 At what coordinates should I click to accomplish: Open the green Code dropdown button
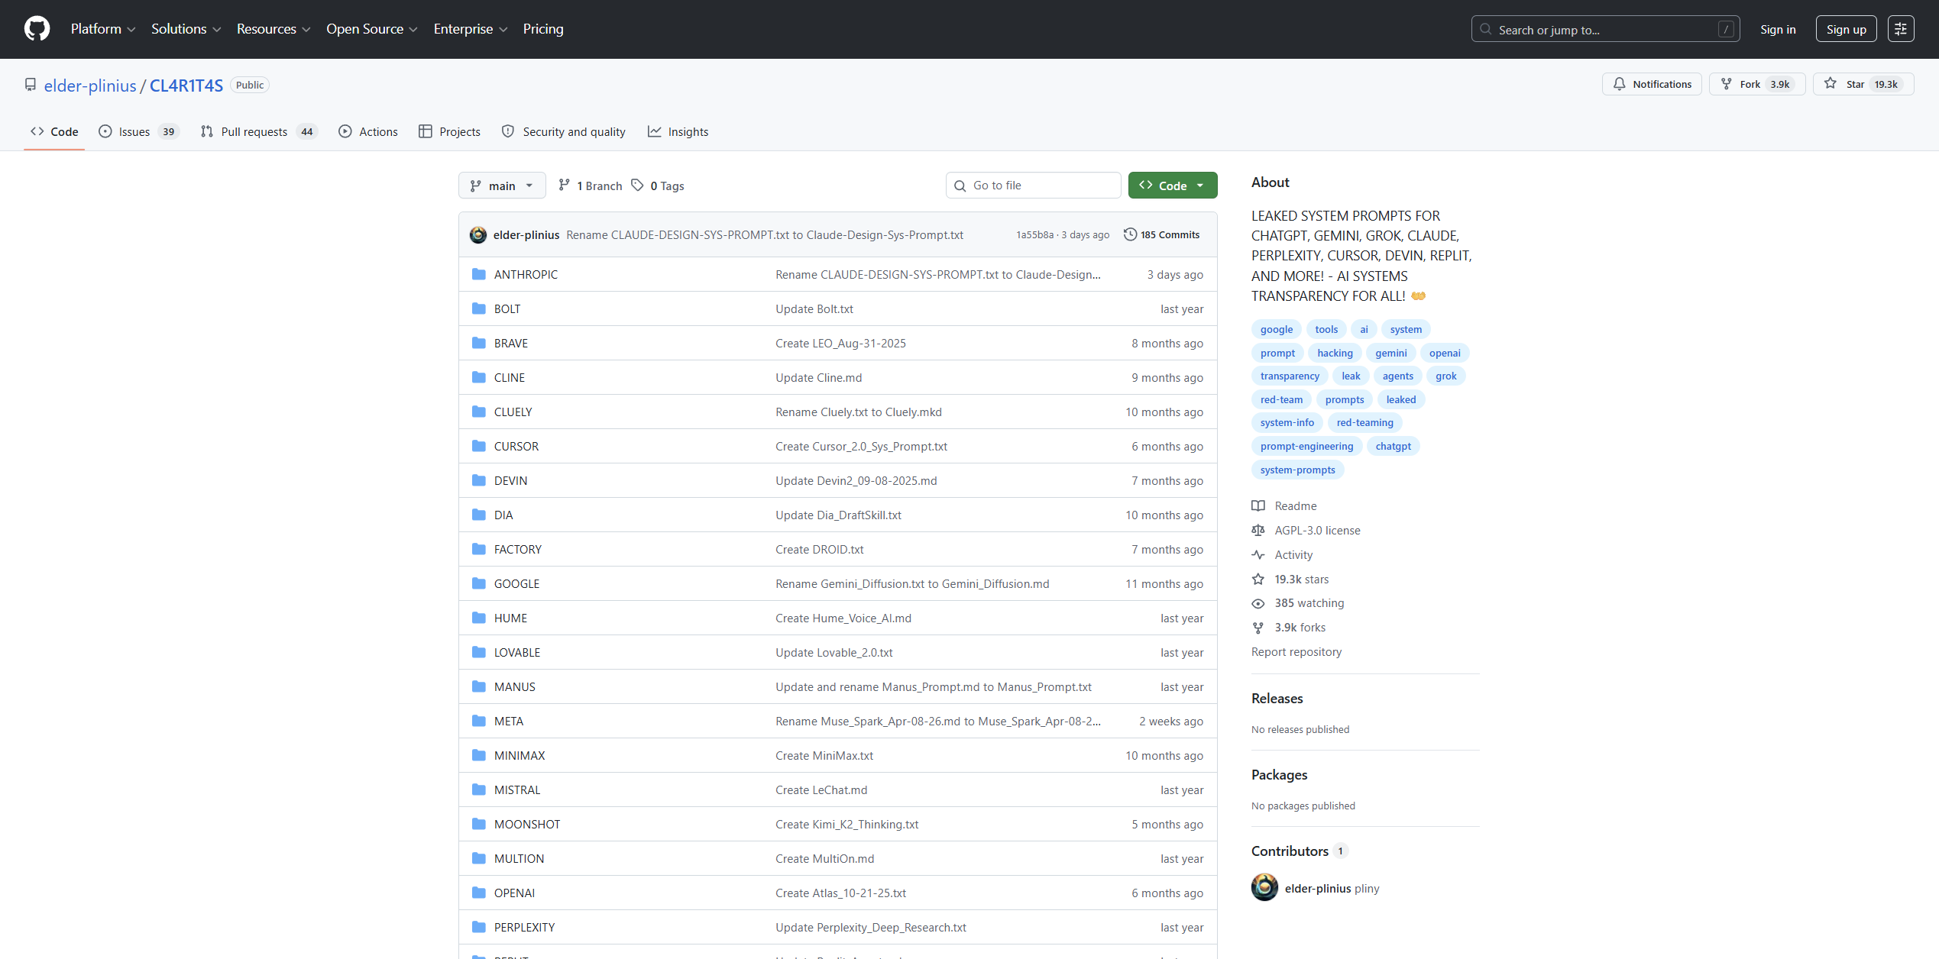point(1172,186)
